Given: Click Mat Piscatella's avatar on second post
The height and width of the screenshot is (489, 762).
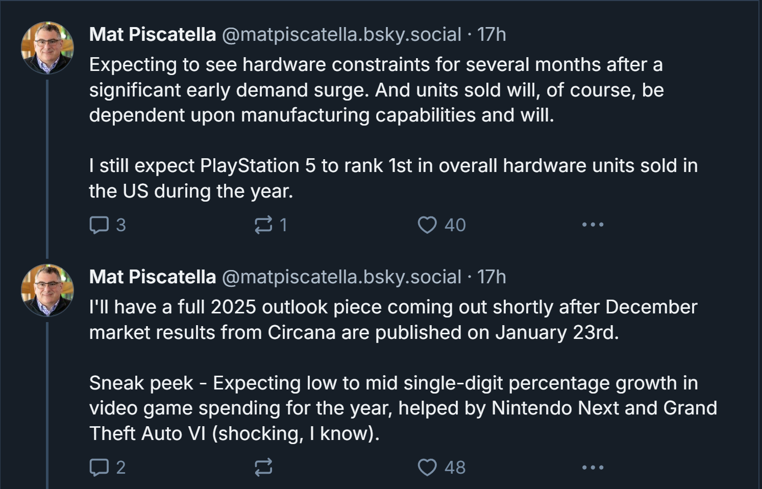Looking at the screenshot, I should 47,290.
